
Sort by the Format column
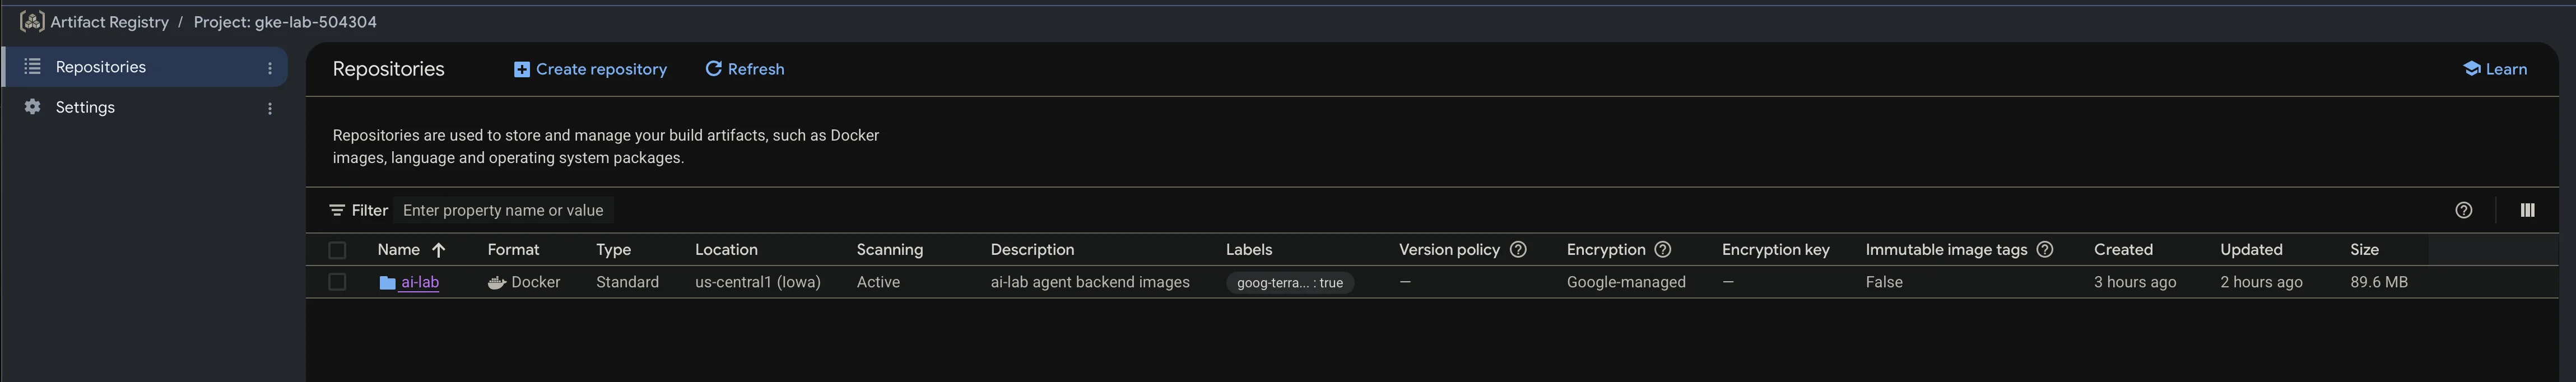click(x=513, y=250)
